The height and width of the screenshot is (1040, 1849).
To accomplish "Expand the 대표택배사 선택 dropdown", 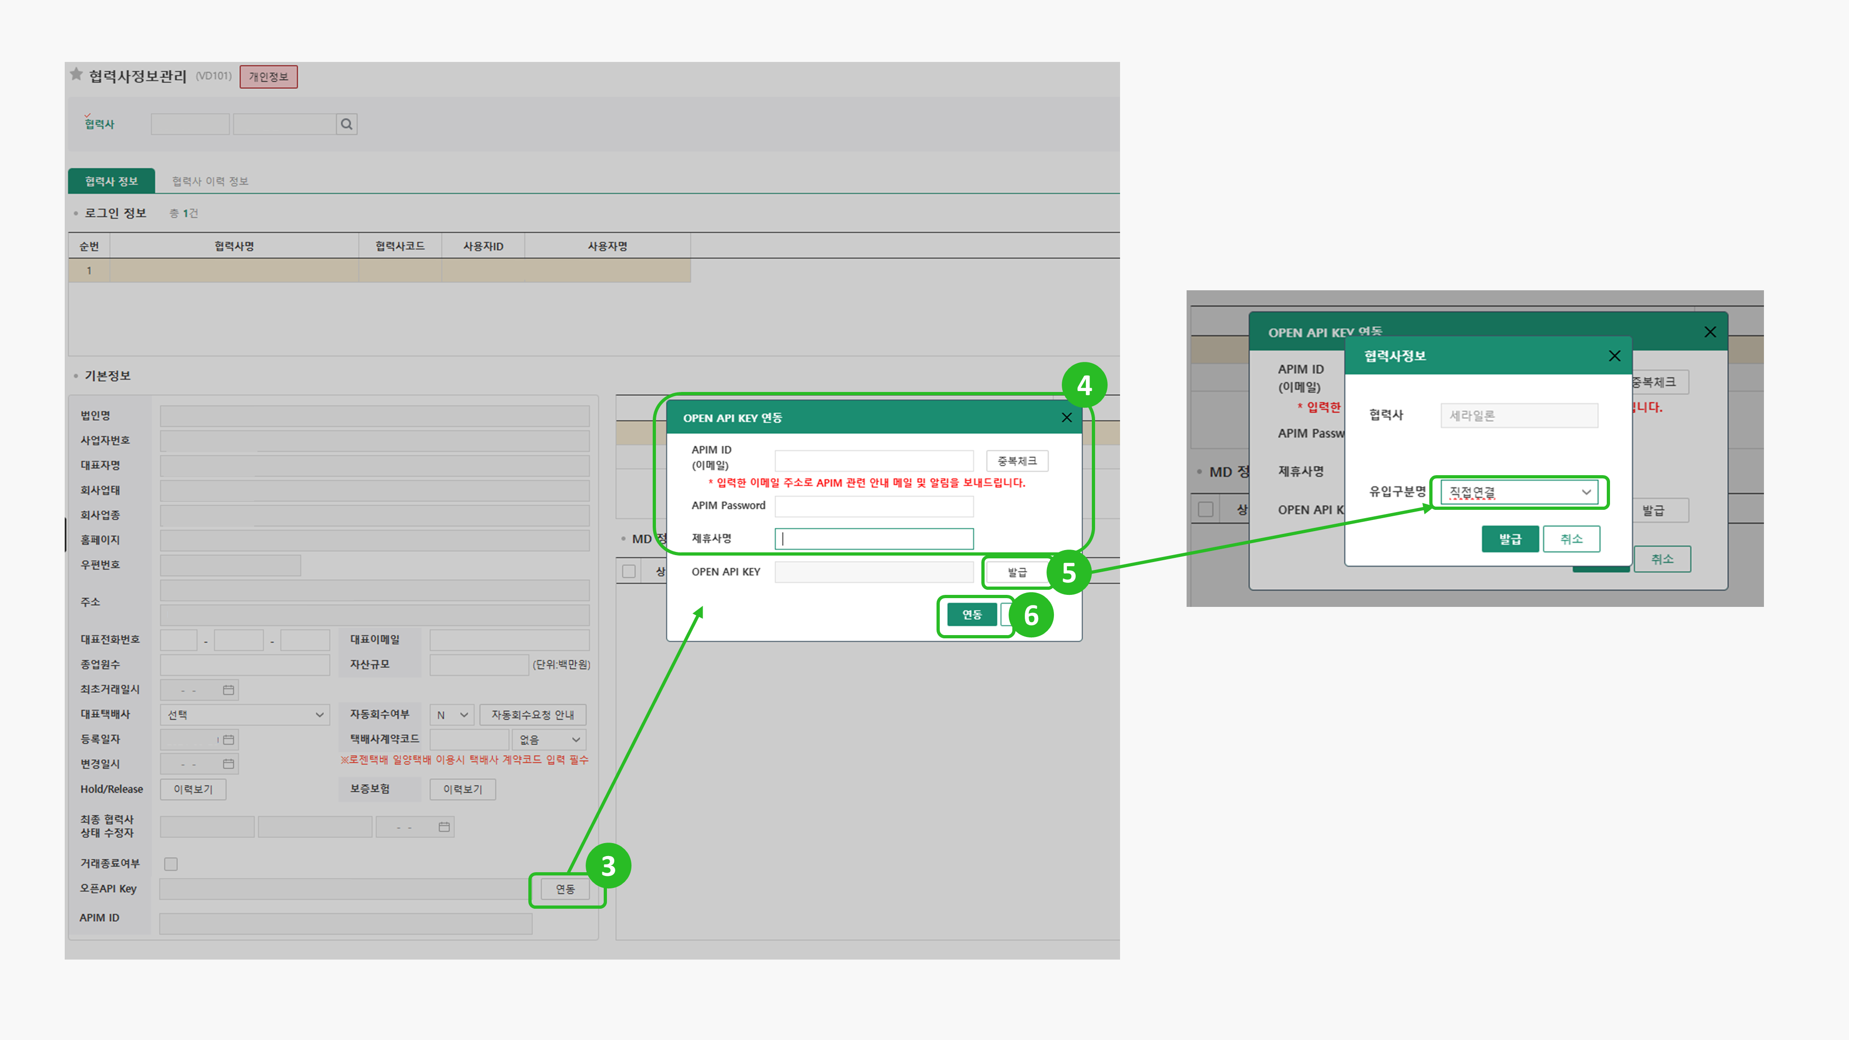I will (x=245, y=715).
